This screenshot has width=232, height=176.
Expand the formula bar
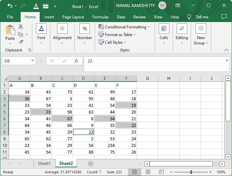(x=227, y=60)
